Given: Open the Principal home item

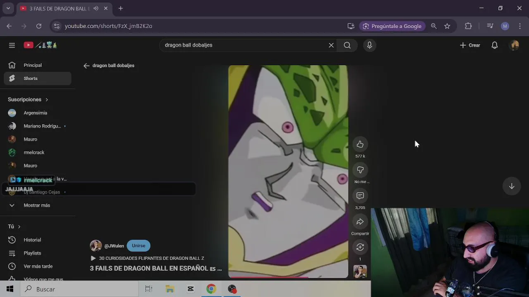Looking at the screenshot, I should pos(38,65).
